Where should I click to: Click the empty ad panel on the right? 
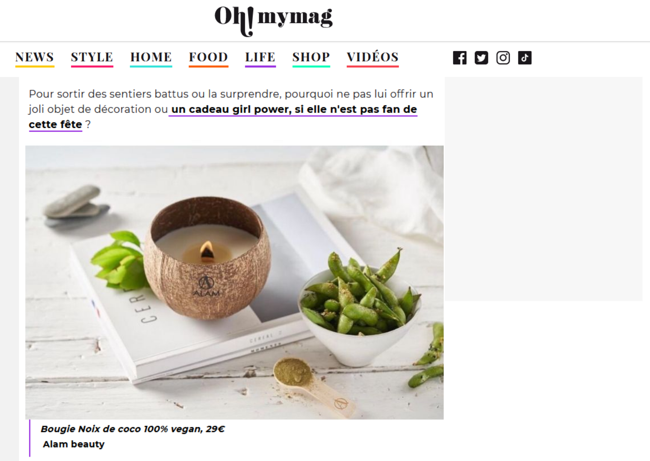click(544, 189)
